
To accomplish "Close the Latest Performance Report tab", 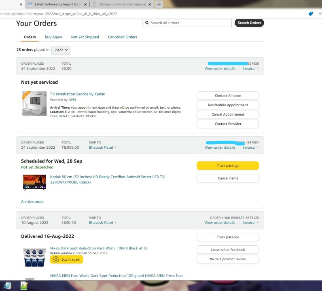I will coord(85,4).
